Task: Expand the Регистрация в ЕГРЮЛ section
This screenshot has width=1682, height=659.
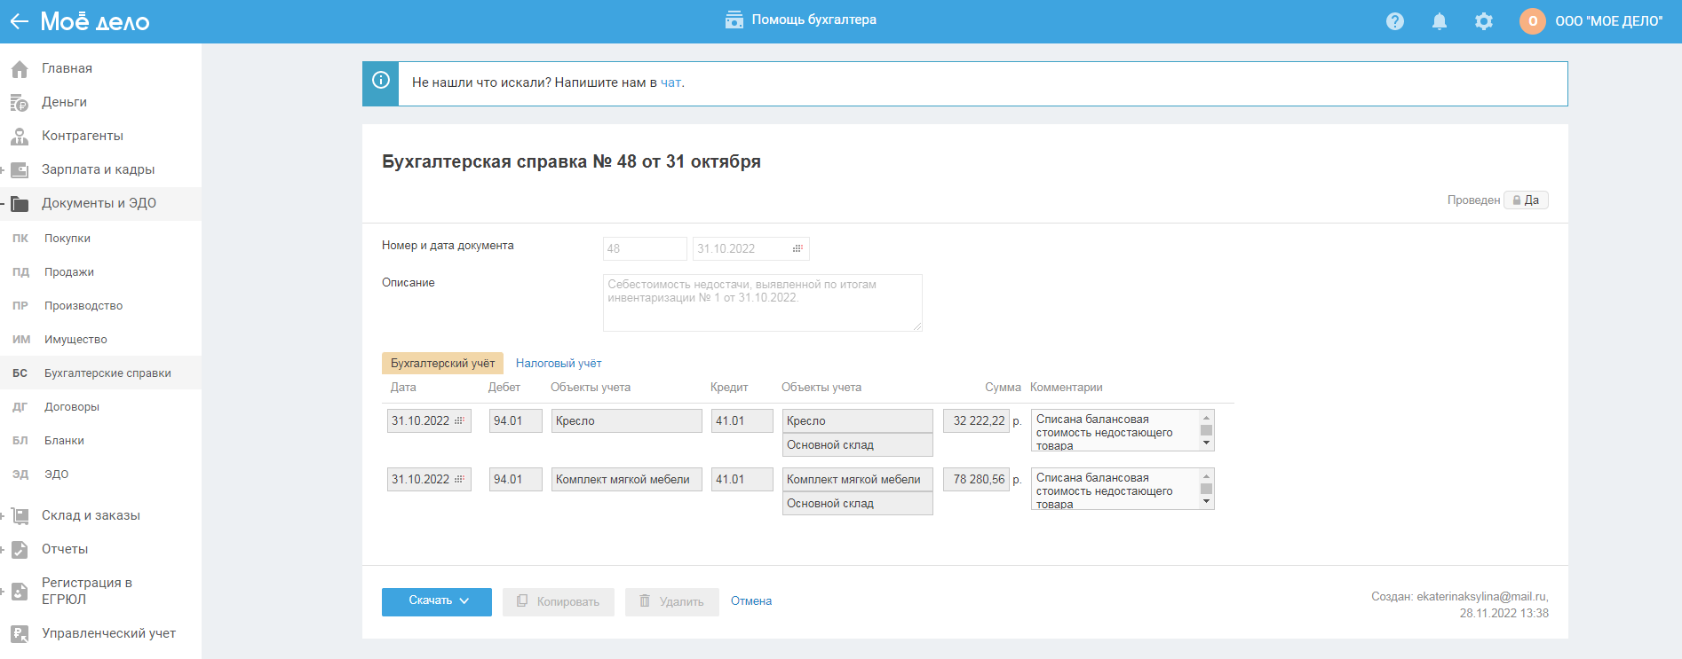Action: pyautogui.click(x=3, y=591)
